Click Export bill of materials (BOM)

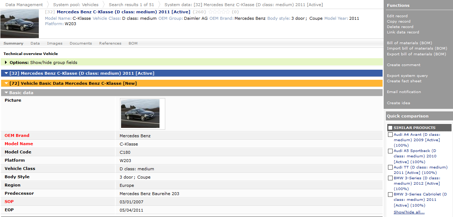[x=417, y=54]
